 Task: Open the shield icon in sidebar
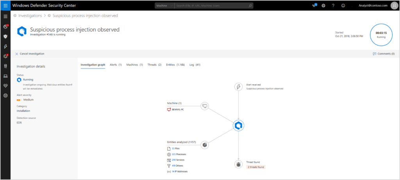[5, 36]
